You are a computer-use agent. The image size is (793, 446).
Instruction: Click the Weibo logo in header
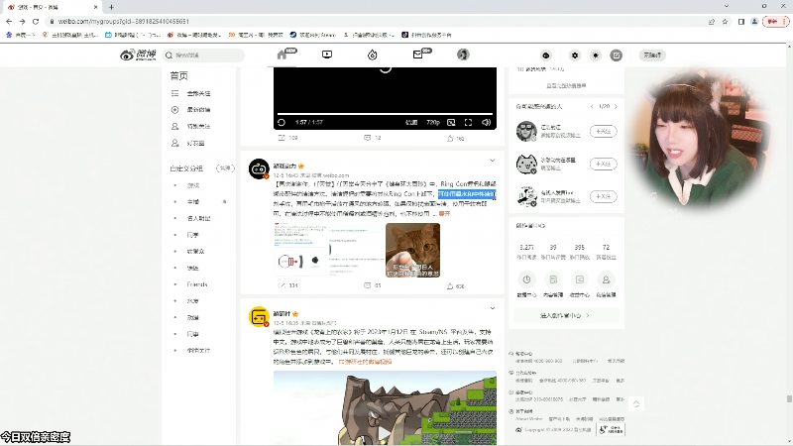click(138, 55)
